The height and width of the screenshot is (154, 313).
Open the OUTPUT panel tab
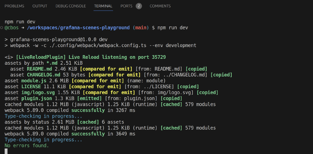point(40,6)
